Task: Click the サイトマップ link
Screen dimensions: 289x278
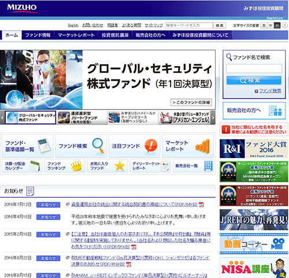Action: 154,25
